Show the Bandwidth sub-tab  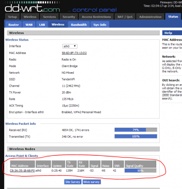click(79, 24)
